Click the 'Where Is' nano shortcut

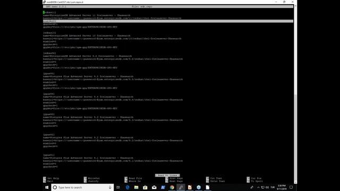pos(132,181)
